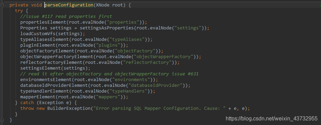Click the databaseIdProviderElement method call

click(x=54, y=85)
